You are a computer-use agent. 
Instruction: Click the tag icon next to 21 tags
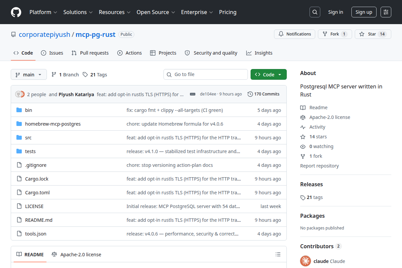(303, 198)
